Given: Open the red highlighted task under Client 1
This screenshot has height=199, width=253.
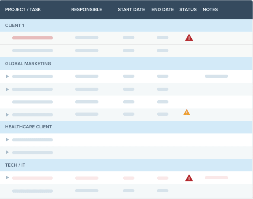Looking at the screenshot, I should tap(32, 38).
